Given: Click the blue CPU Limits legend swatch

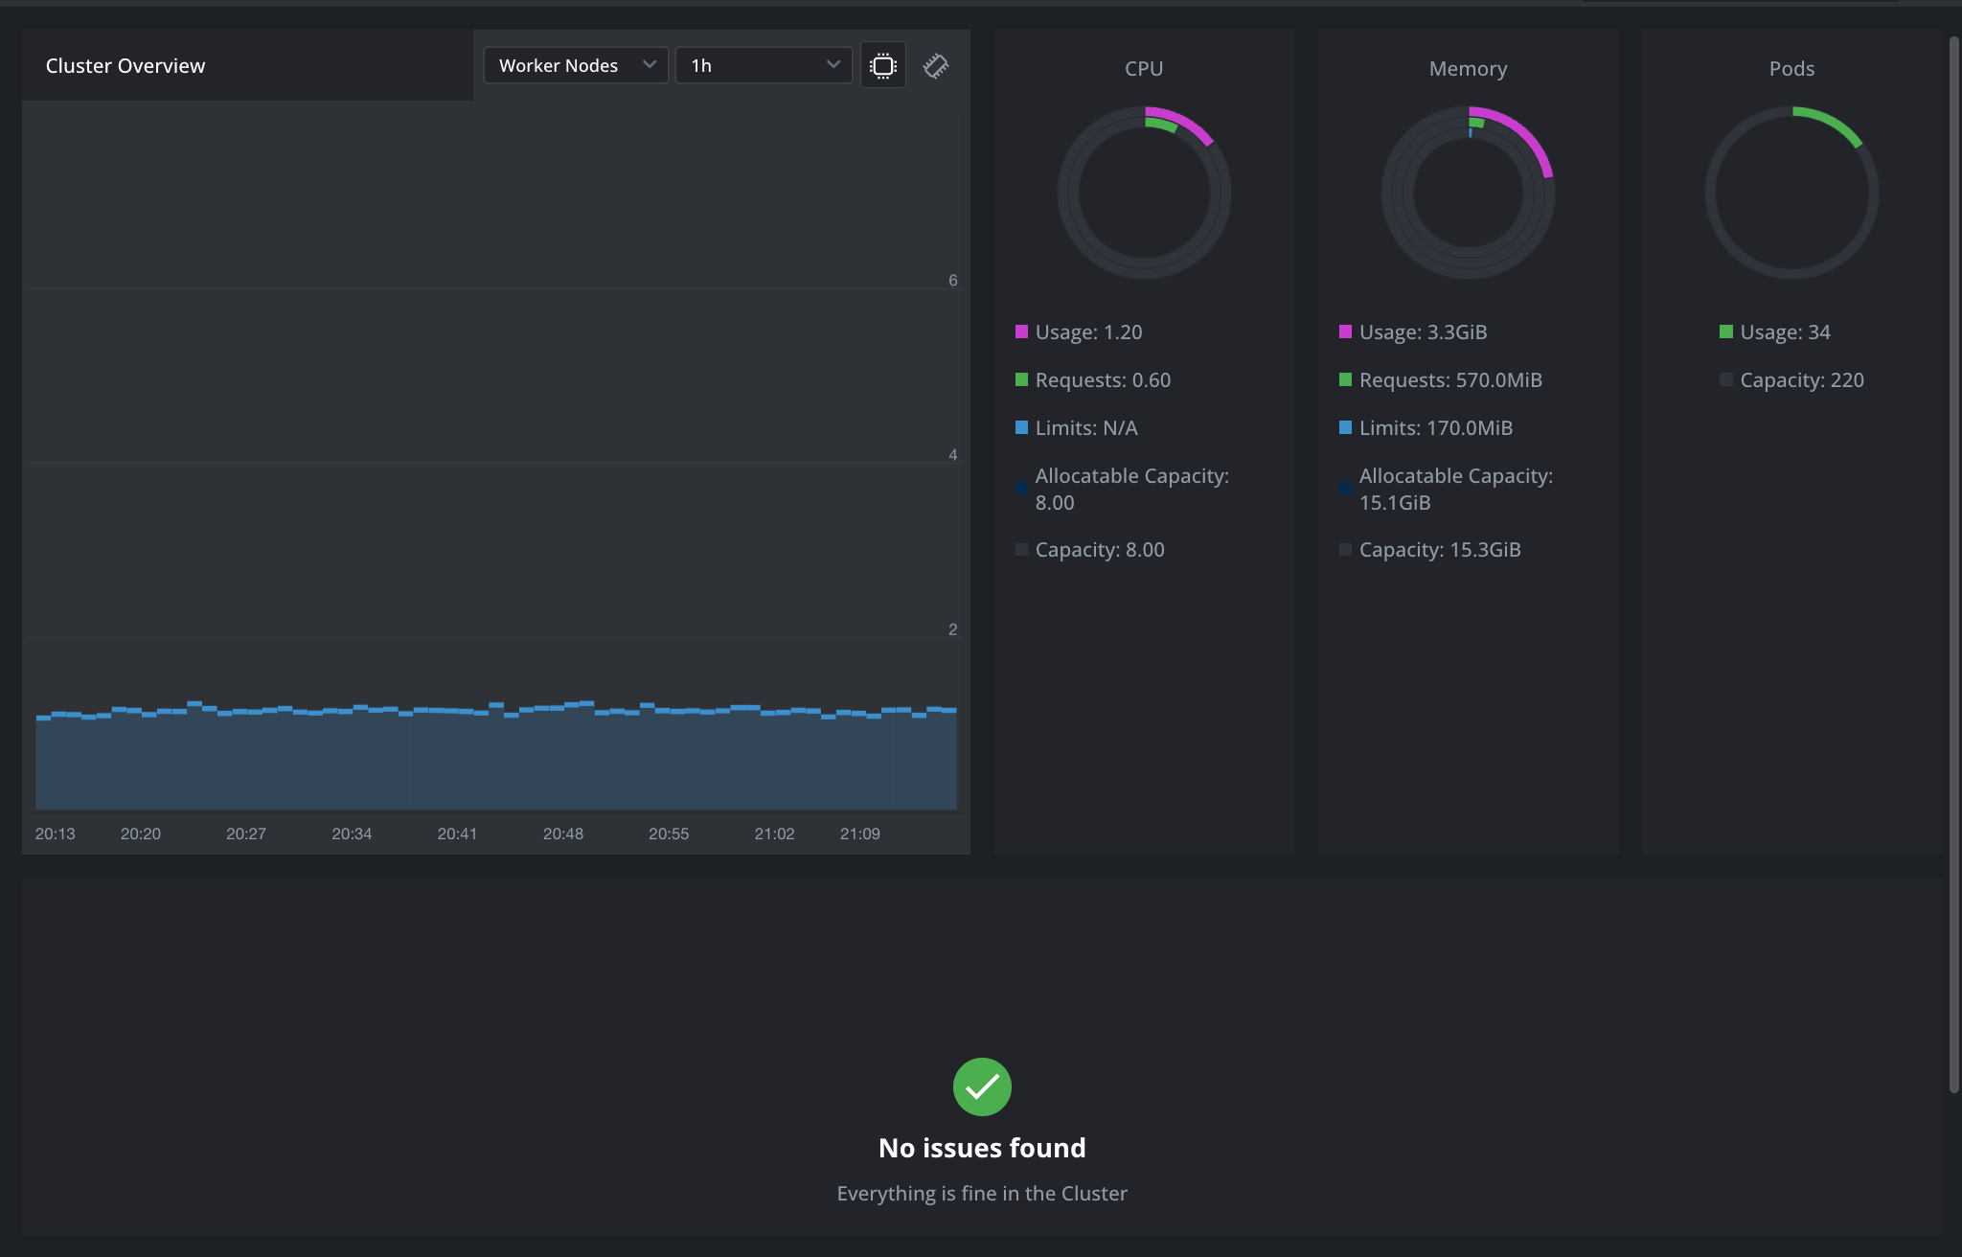Looking at the screenshot, I should point(1021,427).
